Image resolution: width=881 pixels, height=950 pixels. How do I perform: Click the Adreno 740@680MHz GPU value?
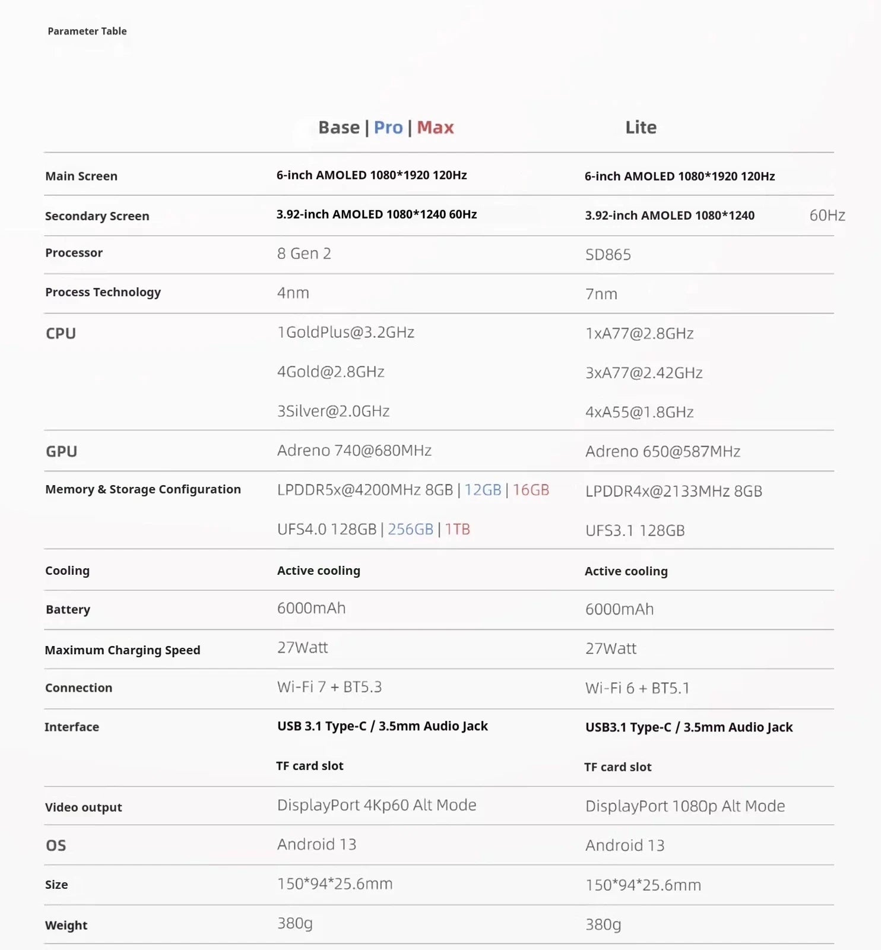[x=354, y=451]
